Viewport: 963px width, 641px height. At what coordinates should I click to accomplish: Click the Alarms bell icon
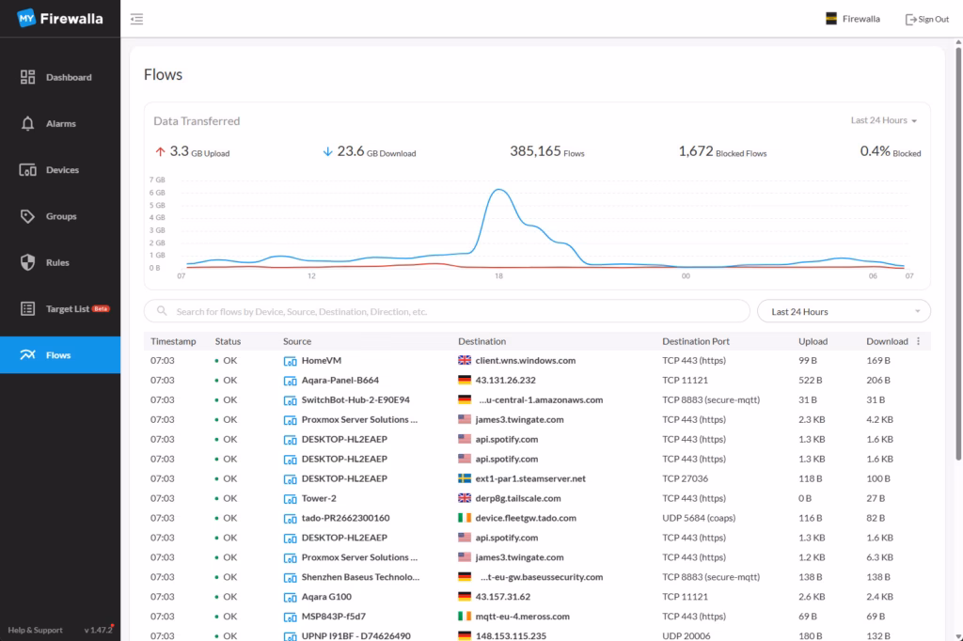point(27,123)
